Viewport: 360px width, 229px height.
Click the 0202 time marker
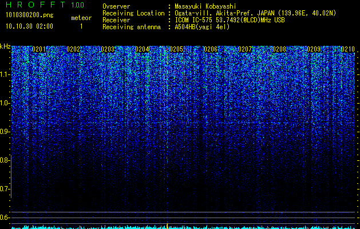tap(73, 49)
